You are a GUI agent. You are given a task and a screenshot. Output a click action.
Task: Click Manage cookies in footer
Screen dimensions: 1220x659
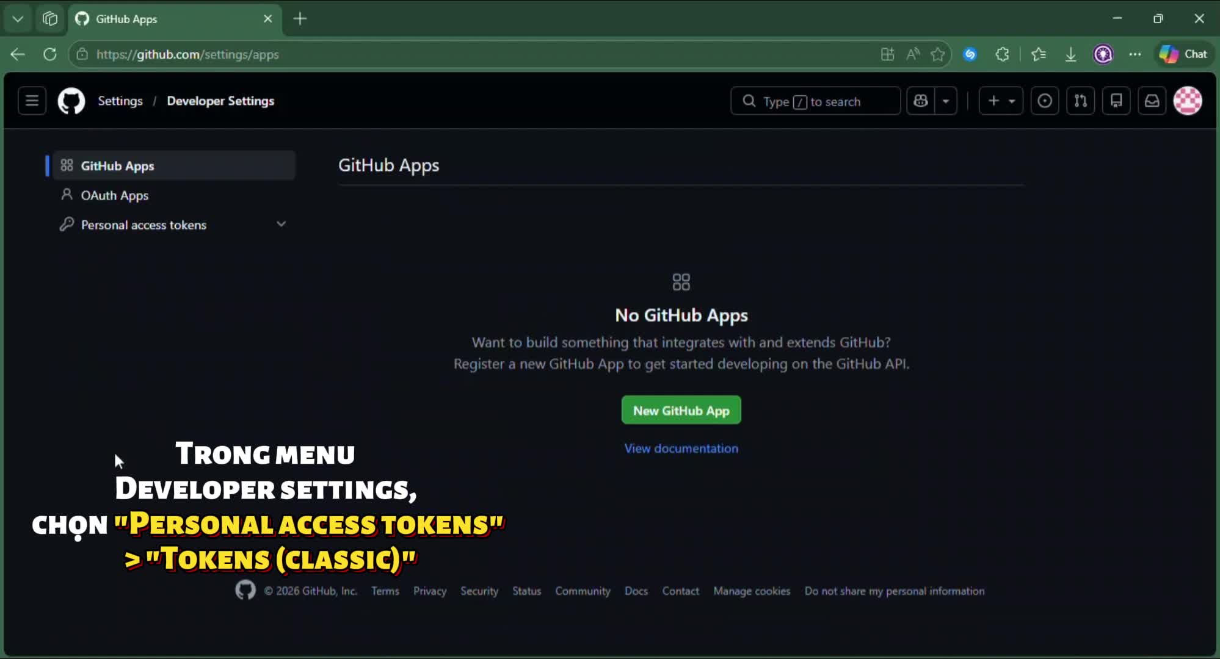(x=752, y=591)
